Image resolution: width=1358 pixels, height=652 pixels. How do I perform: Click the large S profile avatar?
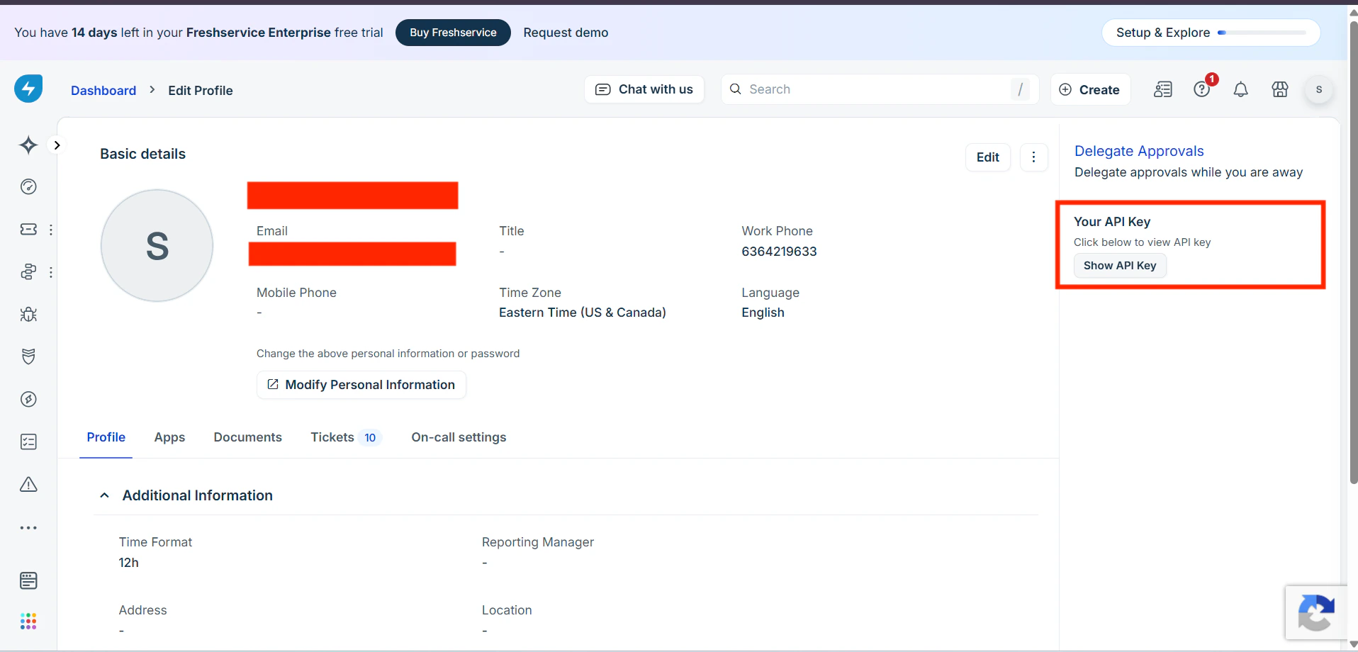click(157, 246)
